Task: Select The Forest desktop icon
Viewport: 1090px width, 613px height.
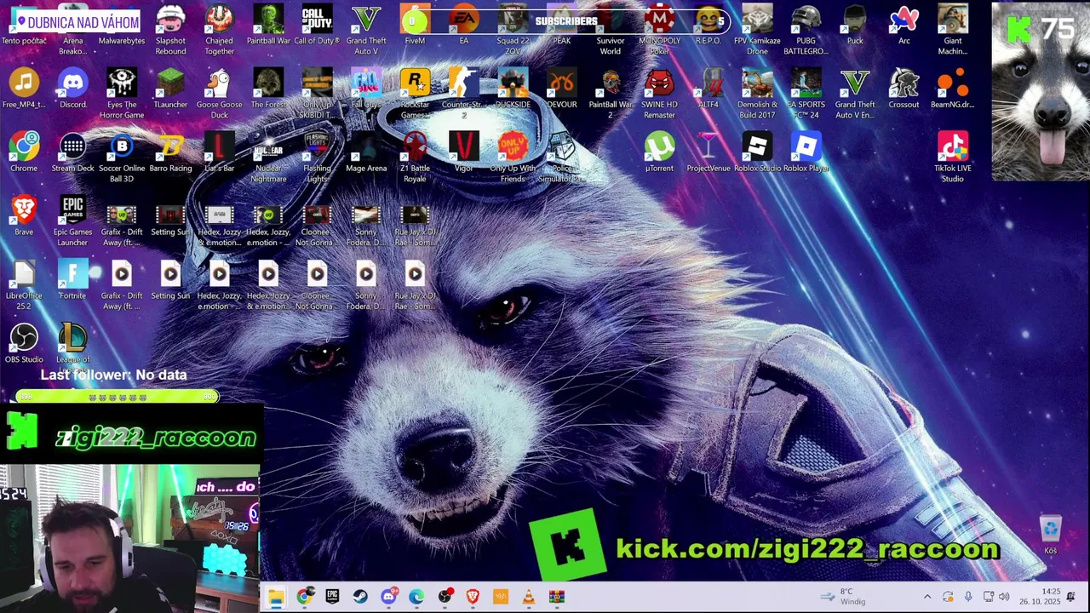Action: tap(268, 89)
